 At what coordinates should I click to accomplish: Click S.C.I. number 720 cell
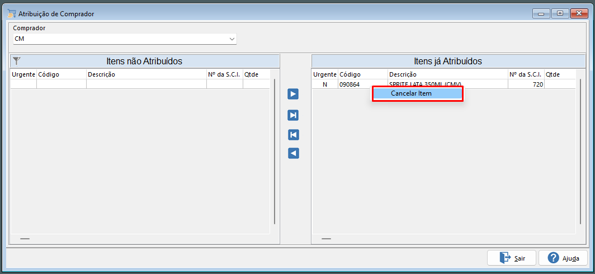pos(526,84)
